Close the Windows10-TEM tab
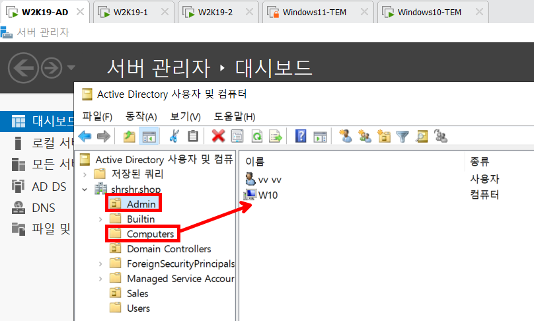 [479, 12]
